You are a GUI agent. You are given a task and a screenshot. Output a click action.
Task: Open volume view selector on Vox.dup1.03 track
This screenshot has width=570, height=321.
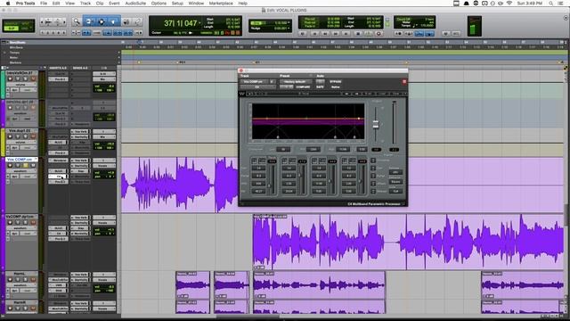point(20,143)
